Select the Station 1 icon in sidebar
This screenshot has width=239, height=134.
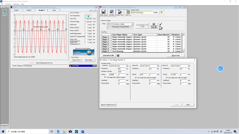(x=4, y=13)
